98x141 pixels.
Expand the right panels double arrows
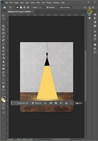click(96, 11)
